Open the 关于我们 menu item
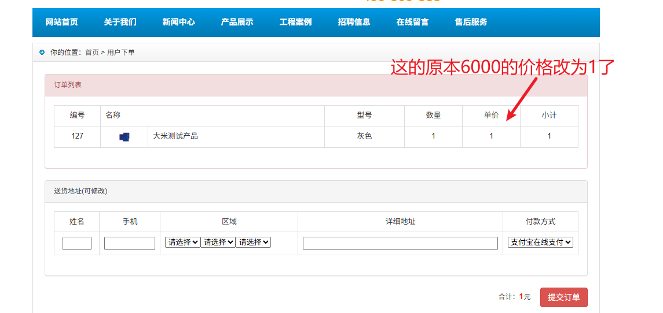The image size is (663, 313). tap(120, 22)
